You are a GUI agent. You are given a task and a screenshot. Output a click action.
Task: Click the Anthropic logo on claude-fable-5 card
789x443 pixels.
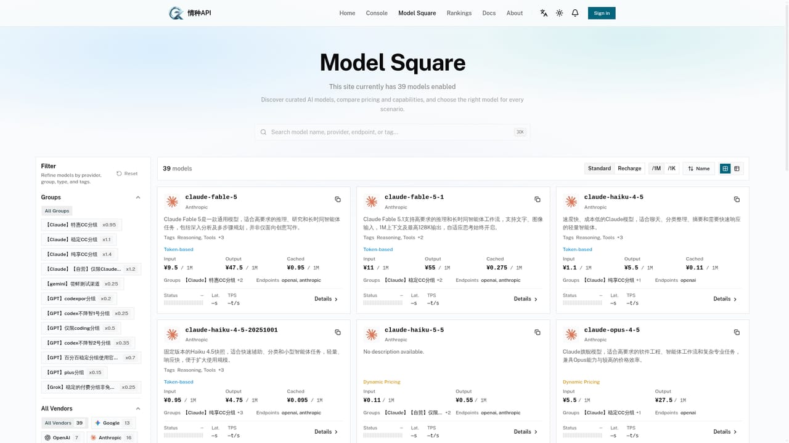coord(173,202)
